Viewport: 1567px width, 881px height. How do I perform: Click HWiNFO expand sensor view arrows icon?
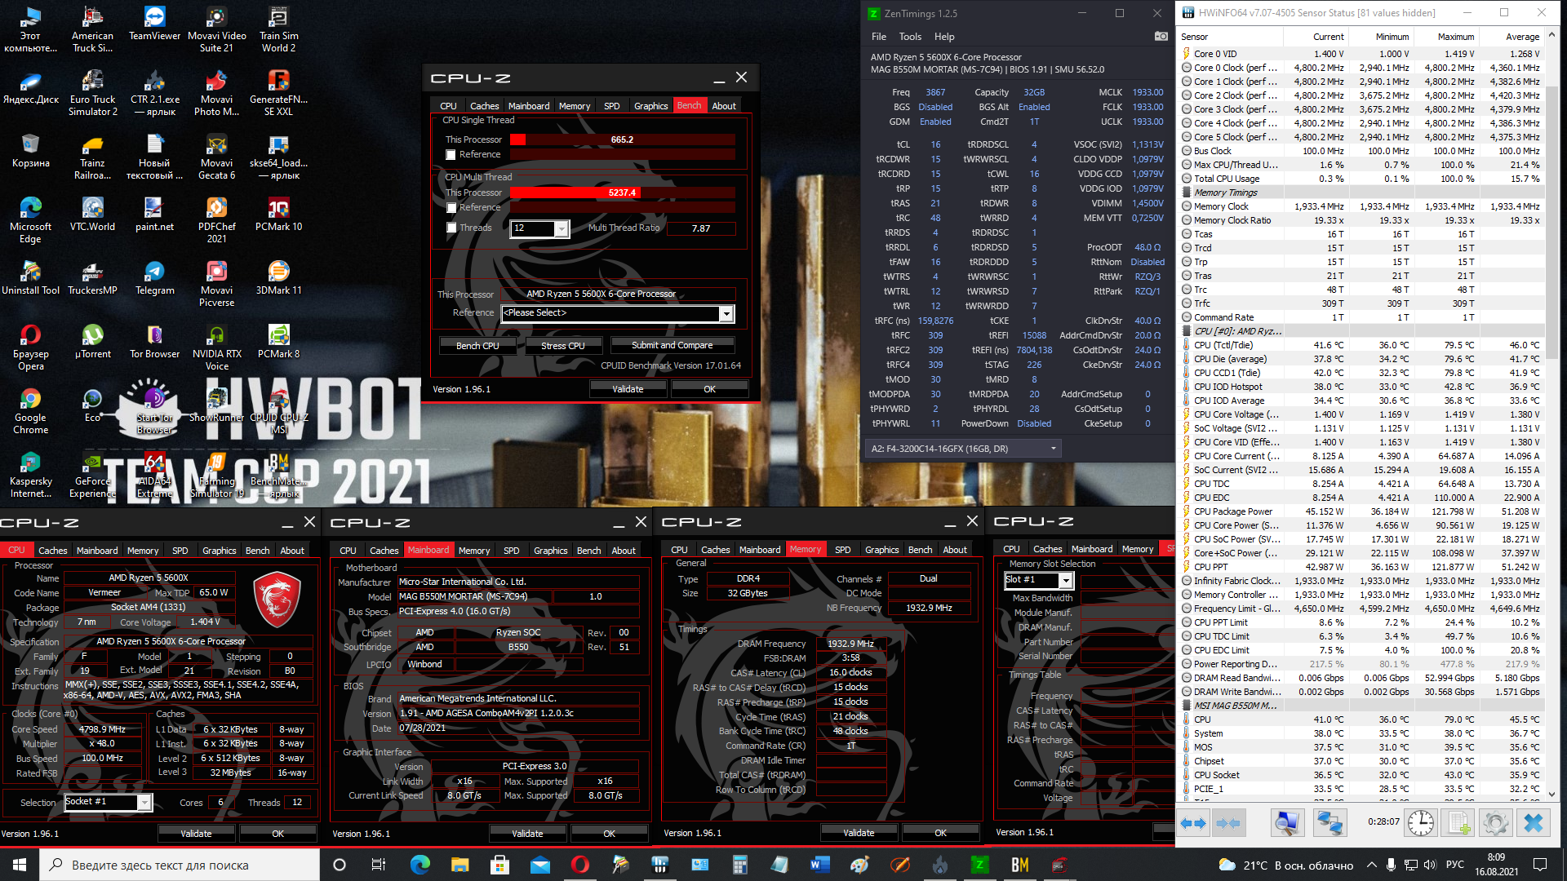[x=1193, y=823]
